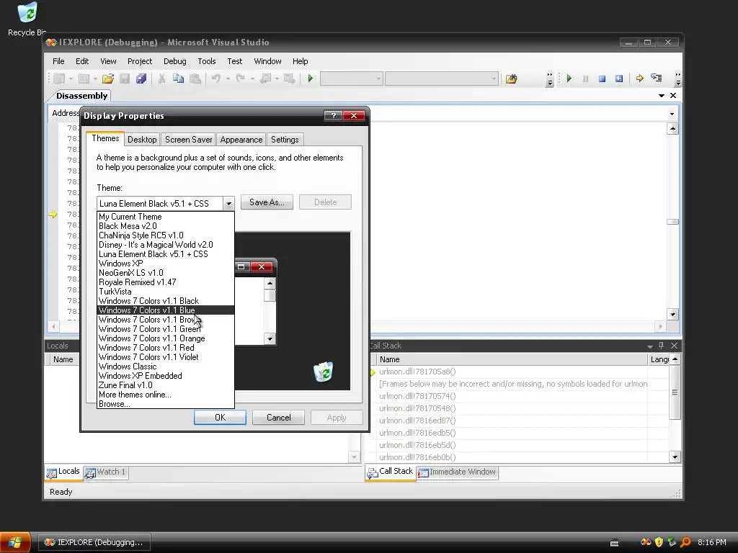Click the help question-mark button in Display Properties

pos(333,116)
